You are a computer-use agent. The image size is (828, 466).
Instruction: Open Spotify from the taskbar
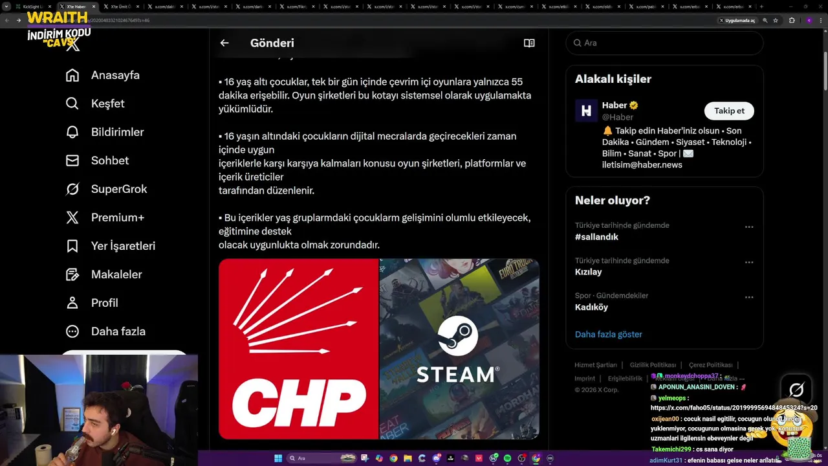click(x=507, y=458)
